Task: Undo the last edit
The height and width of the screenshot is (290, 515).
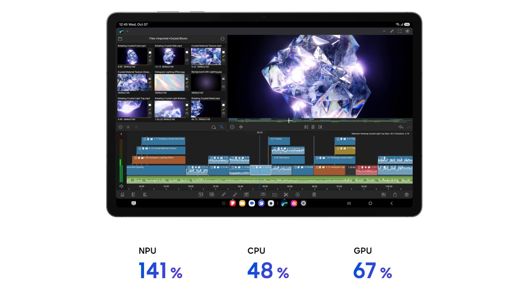Action: (x=401, y=127)
